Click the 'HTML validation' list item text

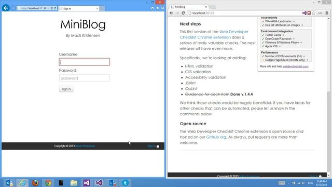(x=199, y=66)
